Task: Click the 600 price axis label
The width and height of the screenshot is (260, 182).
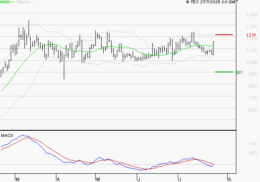Action: point(253,110)
